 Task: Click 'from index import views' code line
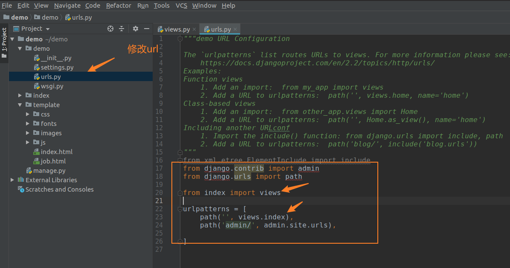pos(232,193)
